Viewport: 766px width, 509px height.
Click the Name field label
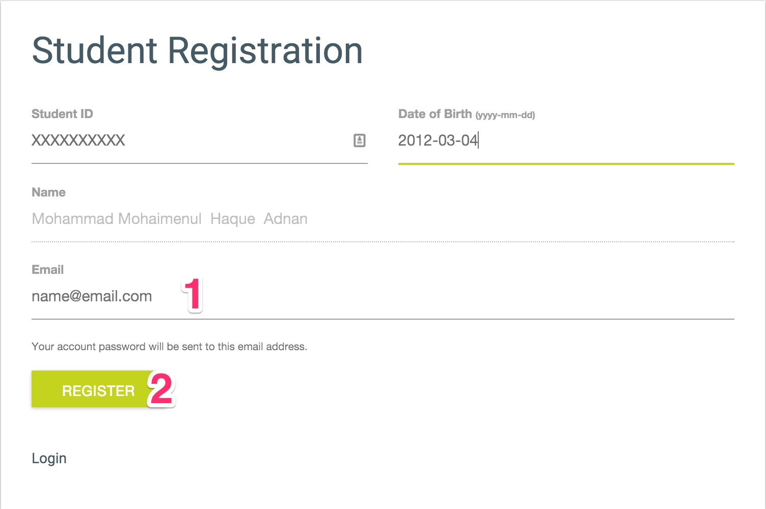point(48,192)
